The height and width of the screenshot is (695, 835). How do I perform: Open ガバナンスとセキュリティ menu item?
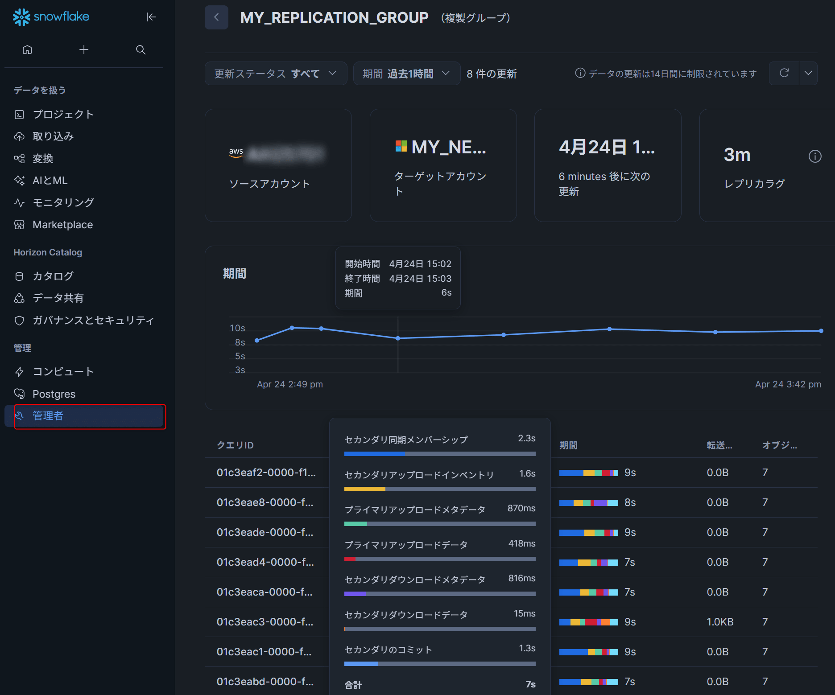tap(93, 320)
